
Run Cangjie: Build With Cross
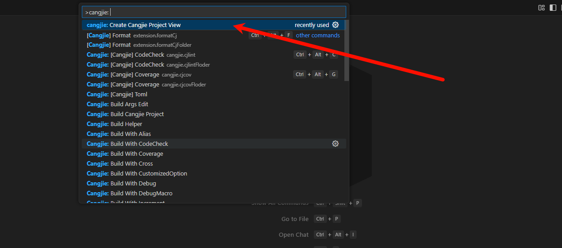click(x=214, y=163)
